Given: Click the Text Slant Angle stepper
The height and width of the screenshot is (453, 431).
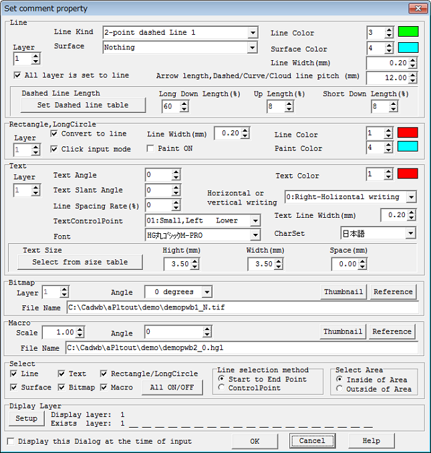Looking at the screenshot, I should point(176,190).
